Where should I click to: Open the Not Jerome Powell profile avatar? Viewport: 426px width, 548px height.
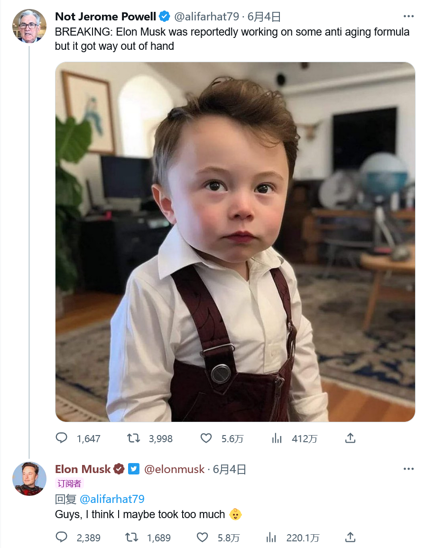(x=29, y=26)
